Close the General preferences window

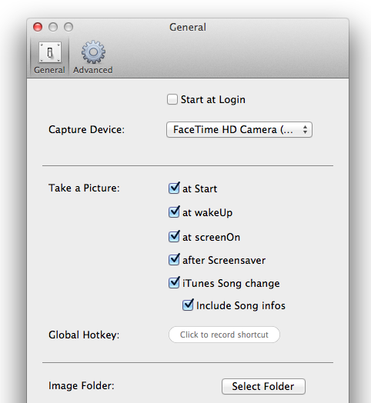click(38, 27)
